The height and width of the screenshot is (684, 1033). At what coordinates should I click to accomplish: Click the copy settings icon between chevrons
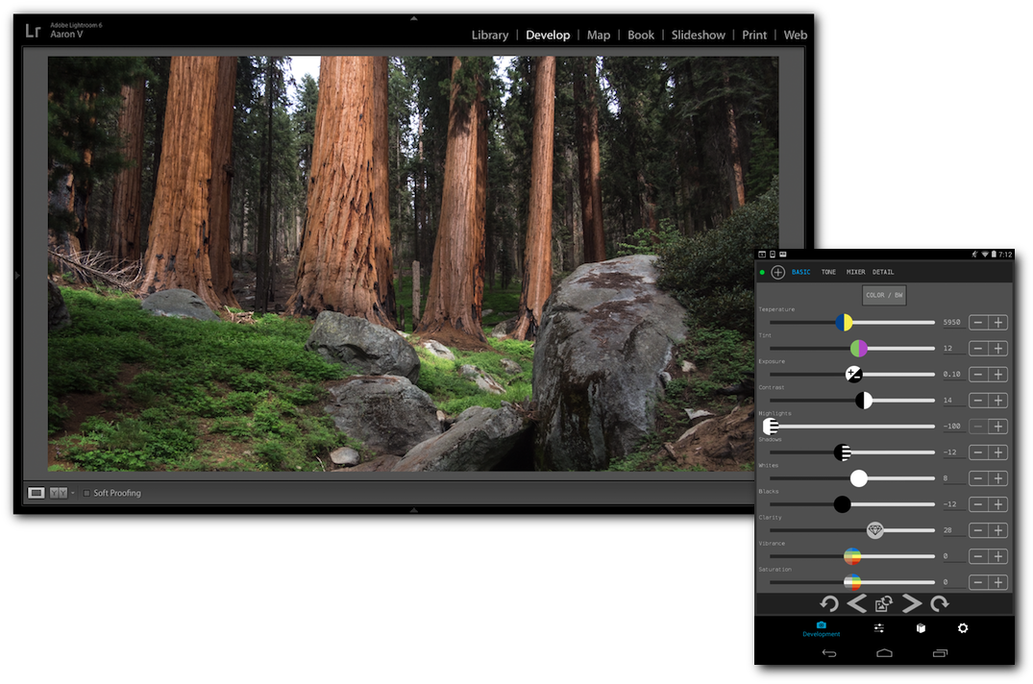tap(884, 603)
